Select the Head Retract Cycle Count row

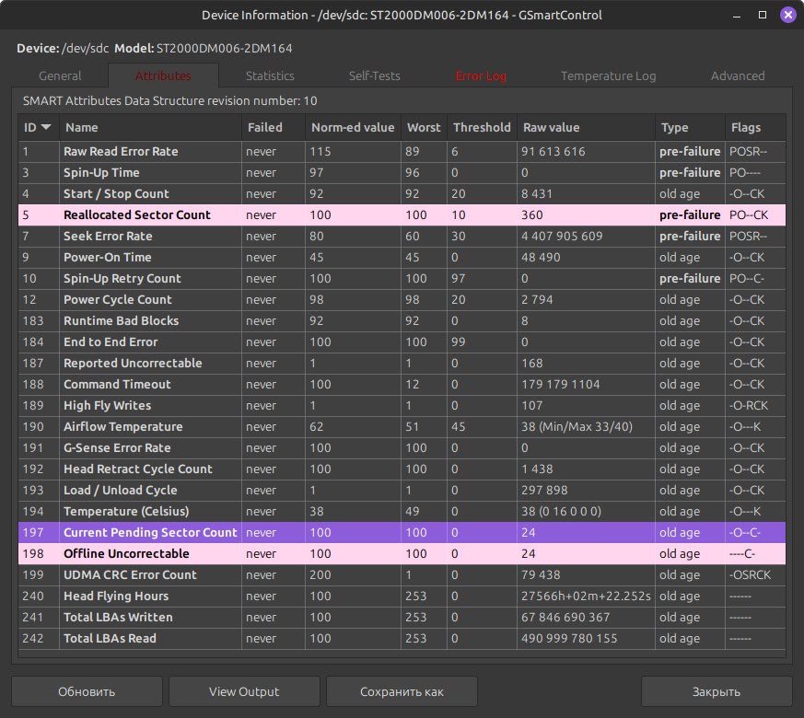402,469
